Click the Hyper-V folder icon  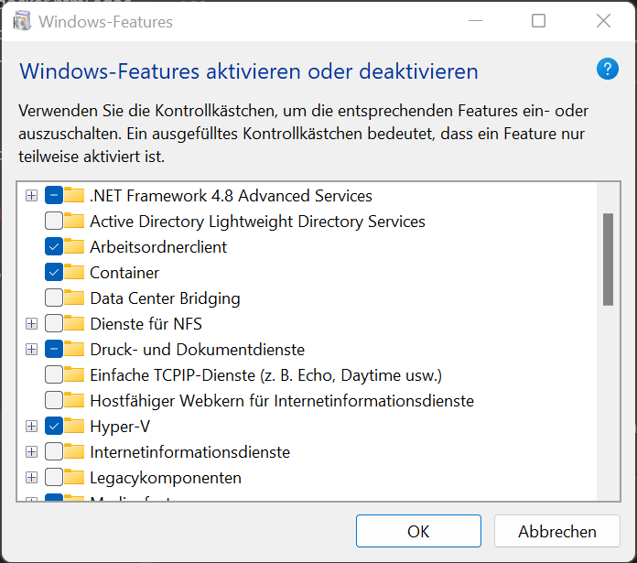[x=74, y=426]
